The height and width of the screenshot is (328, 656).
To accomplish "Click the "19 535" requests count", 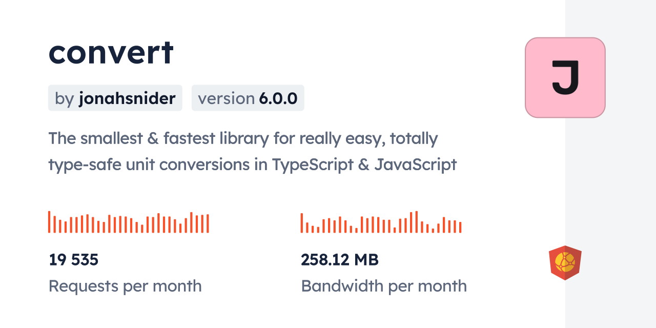I will [x=73, y=260].
